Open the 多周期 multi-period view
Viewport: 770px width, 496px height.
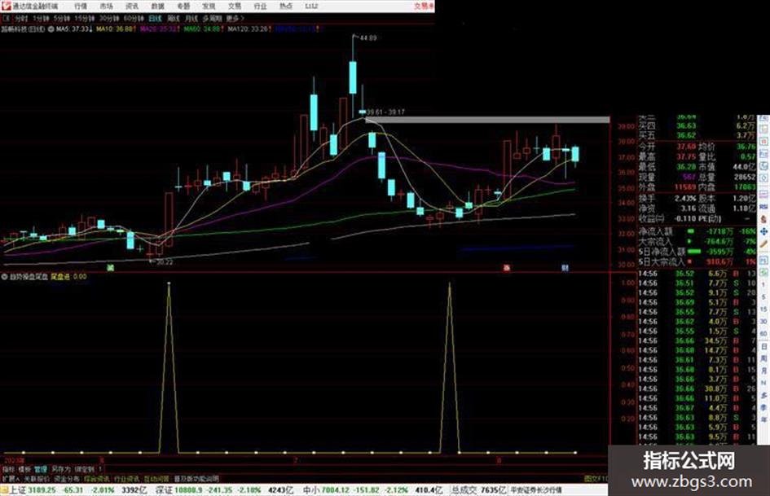pos(212,18)
